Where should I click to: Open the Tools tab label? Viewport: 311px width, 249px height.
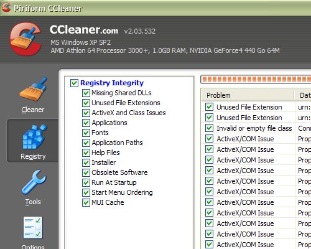click(33, 202)
